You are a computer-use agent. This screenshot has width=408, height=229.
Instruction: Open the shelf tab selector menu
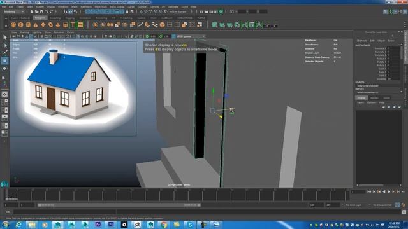[6, 18]
